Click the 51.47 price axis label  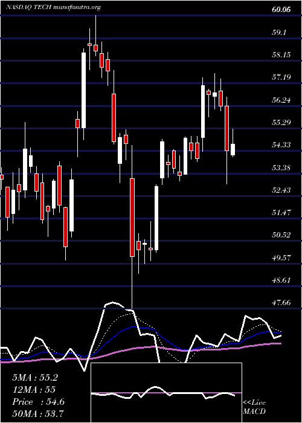click(x=281, y=213)
